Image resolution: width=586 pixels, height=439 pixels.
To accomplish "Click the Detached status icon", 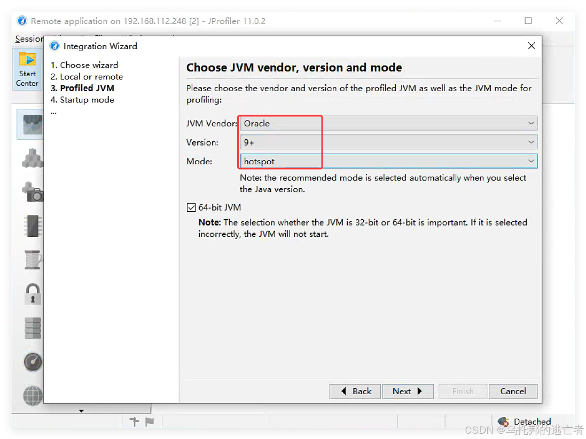I will tap(503, 422).
